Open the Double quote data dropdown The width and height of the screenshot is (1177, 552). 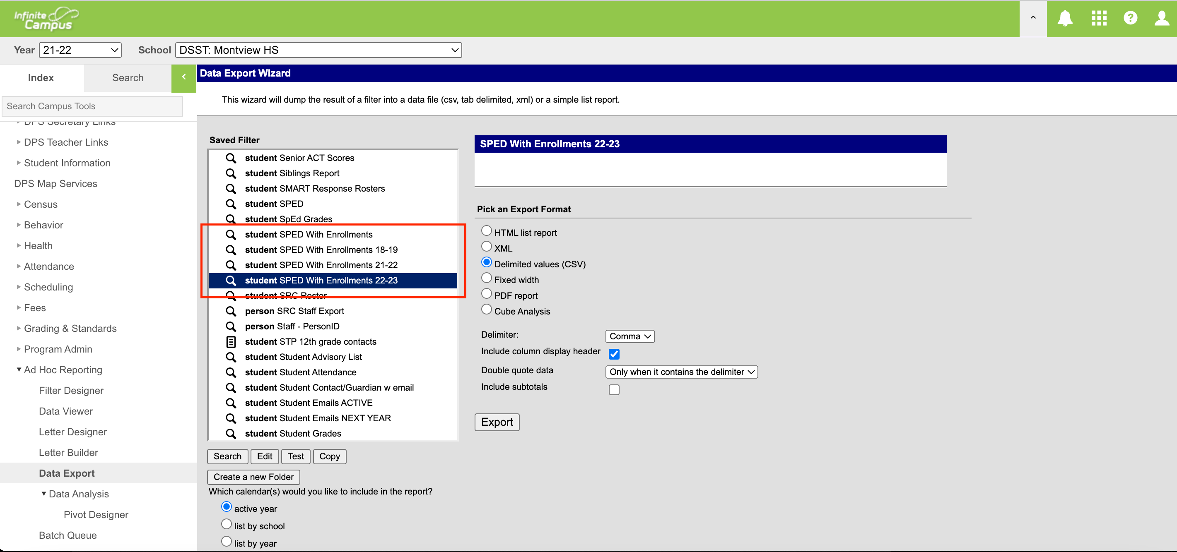click(681, 372)
